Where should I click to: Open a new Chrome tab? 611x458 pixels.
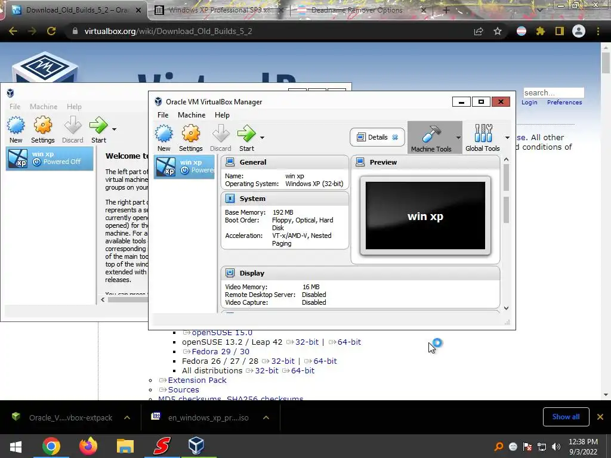(x=446, y=10)
